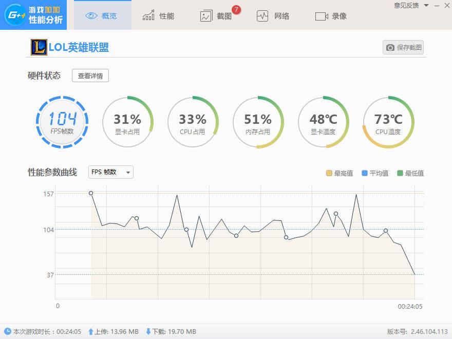Click the 48℃ 显卡温度 gauge

pos(323,122)
